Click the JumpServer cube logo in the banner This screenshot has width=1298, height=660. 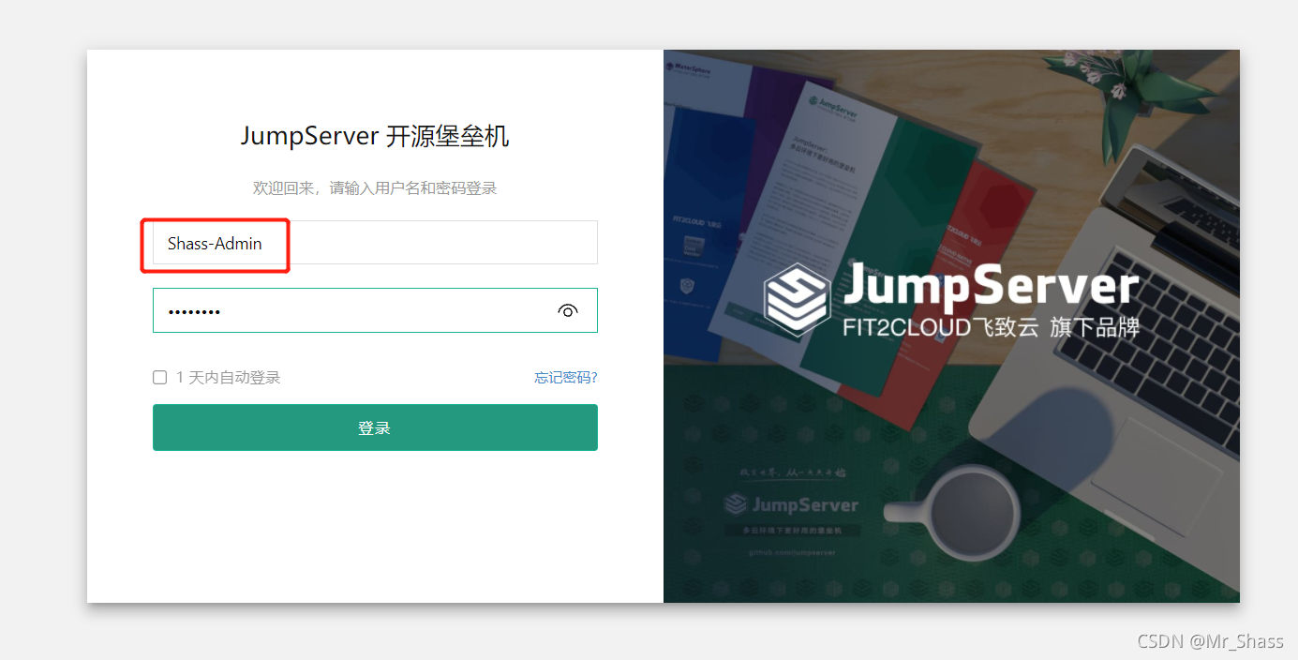797,300
